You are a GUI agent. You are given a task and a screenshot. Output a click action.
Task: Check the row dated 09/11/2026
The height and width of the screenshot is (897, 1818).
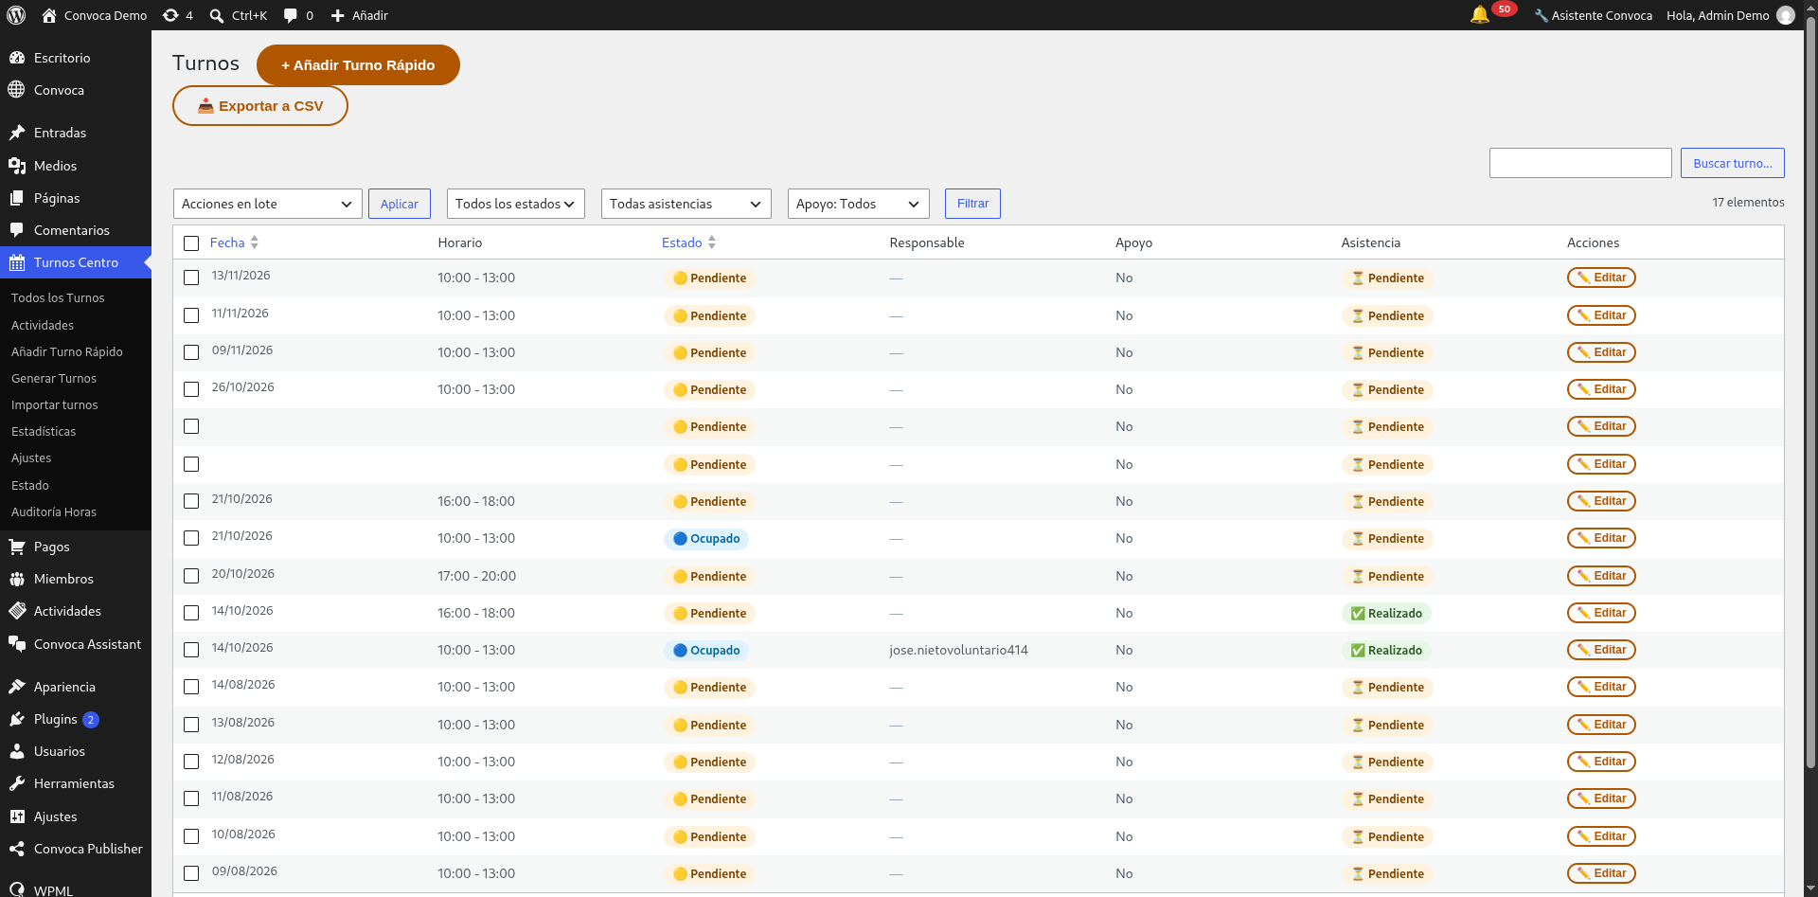191,352
